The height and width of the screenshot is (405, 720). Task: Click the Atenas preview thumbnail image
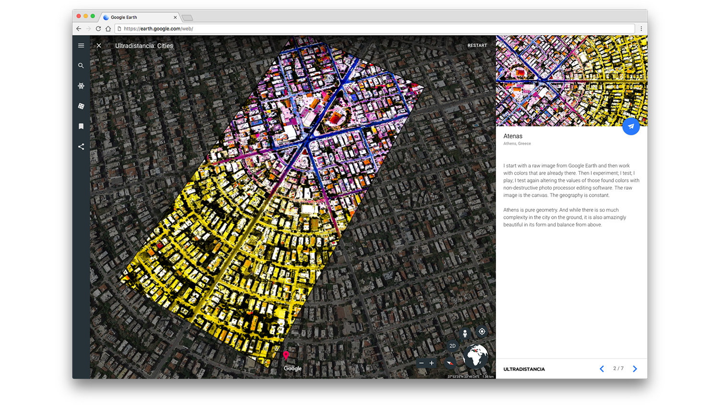point(571,81)
